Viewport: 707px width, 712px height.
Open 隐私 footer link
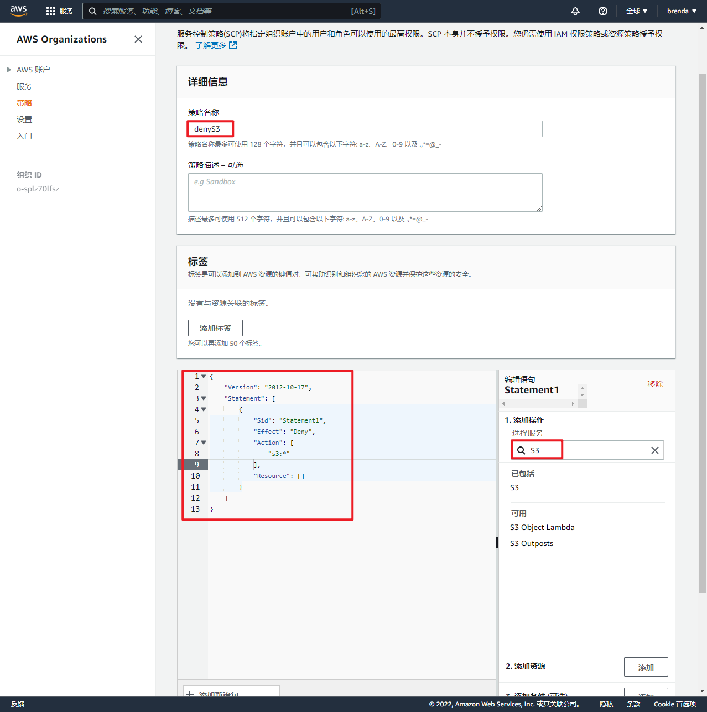606,704
